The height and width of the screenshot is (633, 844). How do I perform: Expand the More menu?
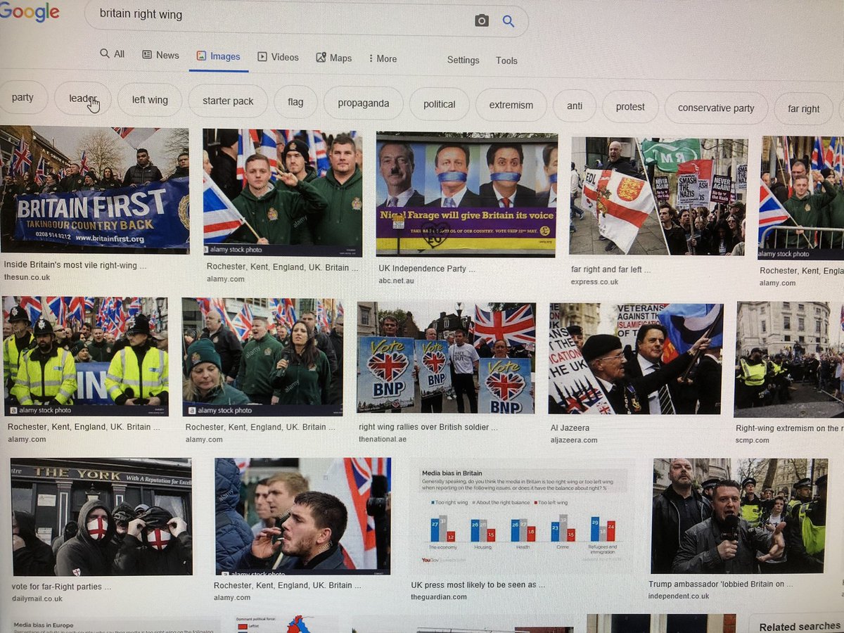(x=383, y=59)
